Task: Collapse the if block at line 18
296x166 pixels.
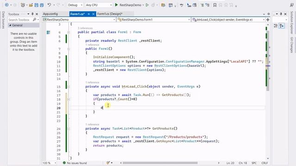Action: point(68,99)
